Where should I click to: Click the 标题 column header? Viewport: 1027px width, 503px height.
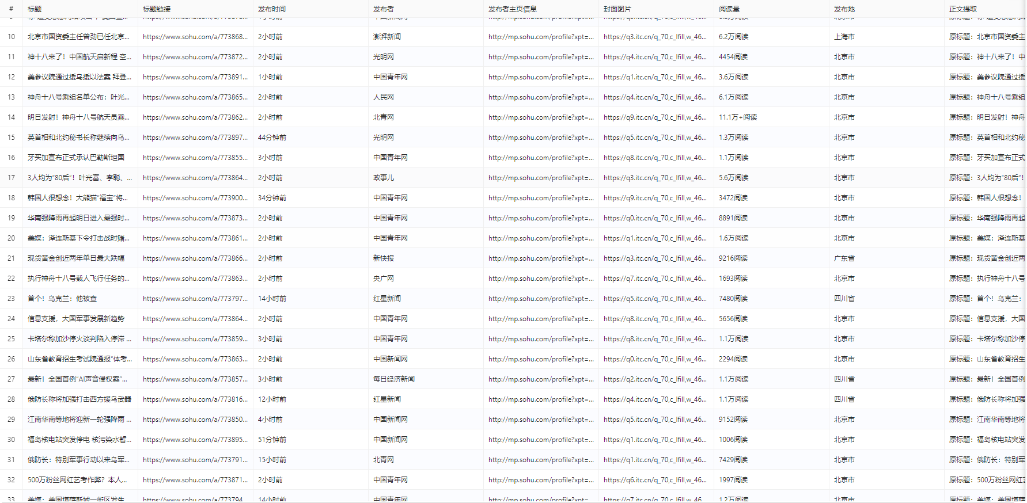coord(35,9)
